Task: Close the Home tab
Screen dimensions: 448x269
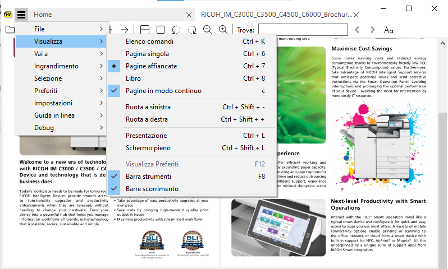Action: point(189,15)
